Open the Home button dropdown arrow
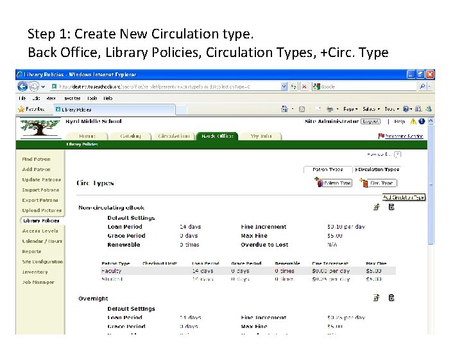The height and width of the screenshot is (346, 462). point(293,109)
